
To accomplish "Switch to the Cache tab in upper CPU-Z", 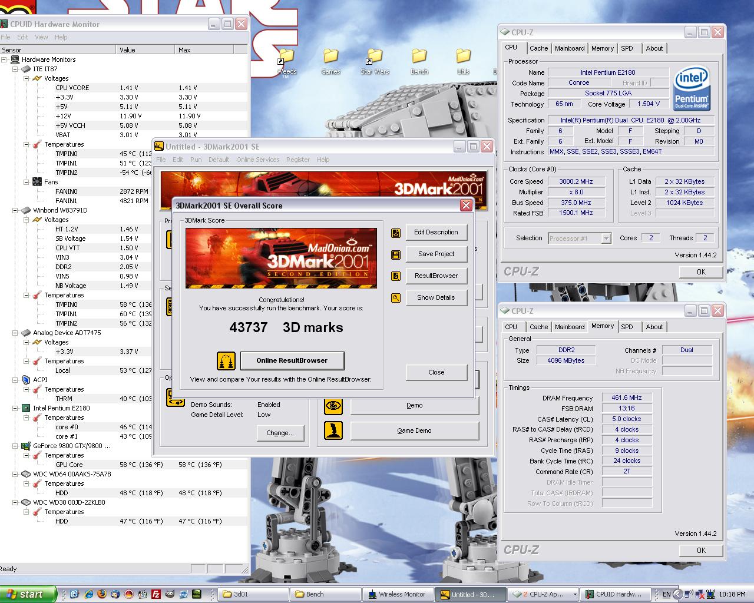I will pos(538,48).
